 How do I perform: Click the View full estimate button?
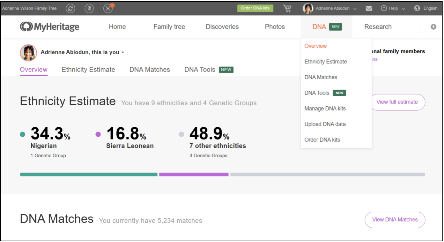[x=397, y=102]
